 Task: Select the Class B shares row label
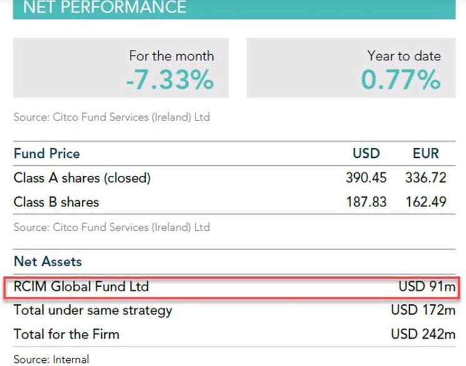pyautogui.click(x=56, y=202)
